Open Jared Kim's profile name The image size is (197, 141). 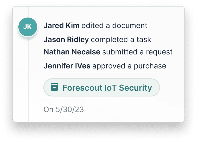pos(61,26)
